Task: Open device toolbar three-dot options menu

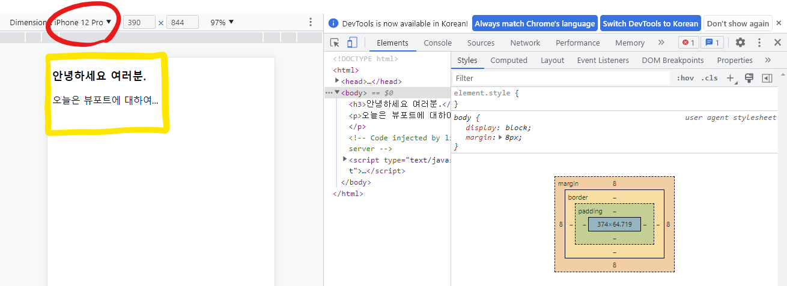Action: click(311, 22)
